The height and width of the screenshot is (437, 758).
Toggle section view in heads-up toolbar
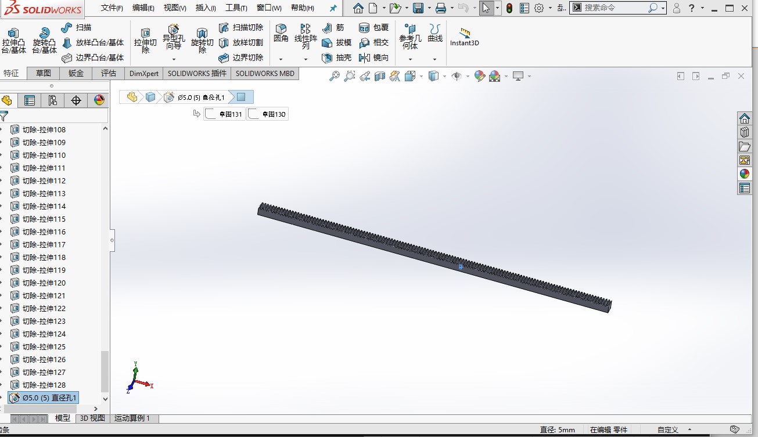pyautogui.click(x=380, y=76)
